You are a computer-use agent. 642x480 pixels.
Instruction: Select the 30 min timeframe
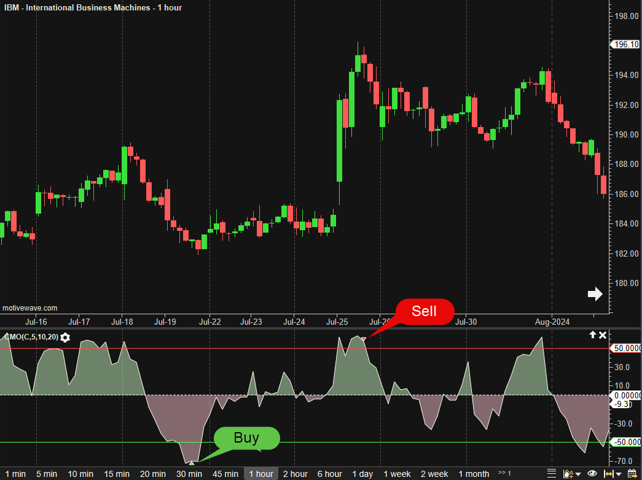pyautogui.click(x=189, y=474)
